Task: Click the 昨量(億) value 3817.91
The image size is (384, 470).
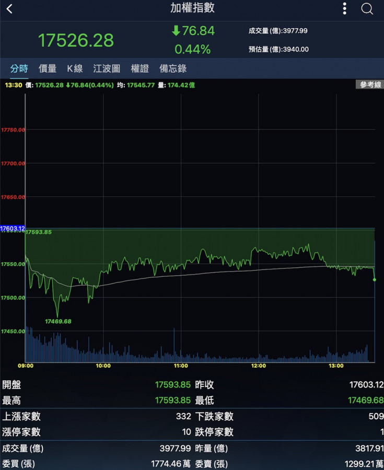Action: click(369, 449)
